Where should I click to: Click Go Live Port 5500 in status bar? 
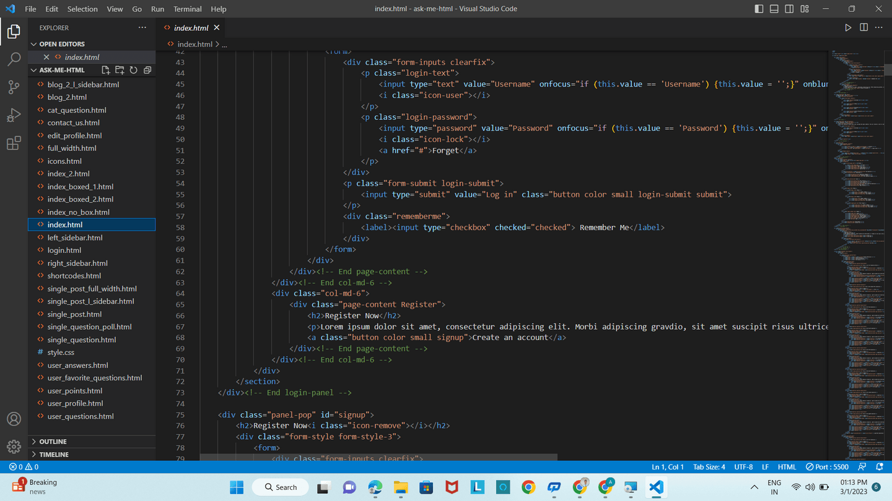827,467
